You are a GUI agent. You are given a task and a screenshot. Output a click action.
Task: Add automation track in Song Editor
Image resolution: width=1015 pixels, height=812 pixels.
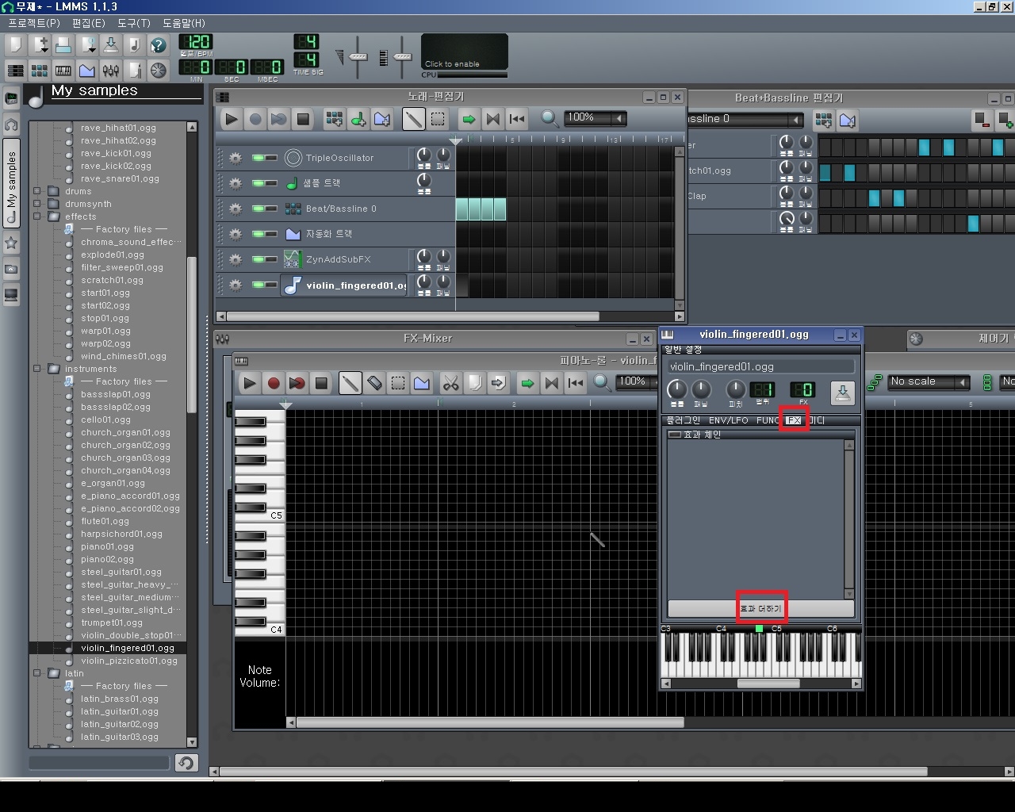[x=381, y=119]
